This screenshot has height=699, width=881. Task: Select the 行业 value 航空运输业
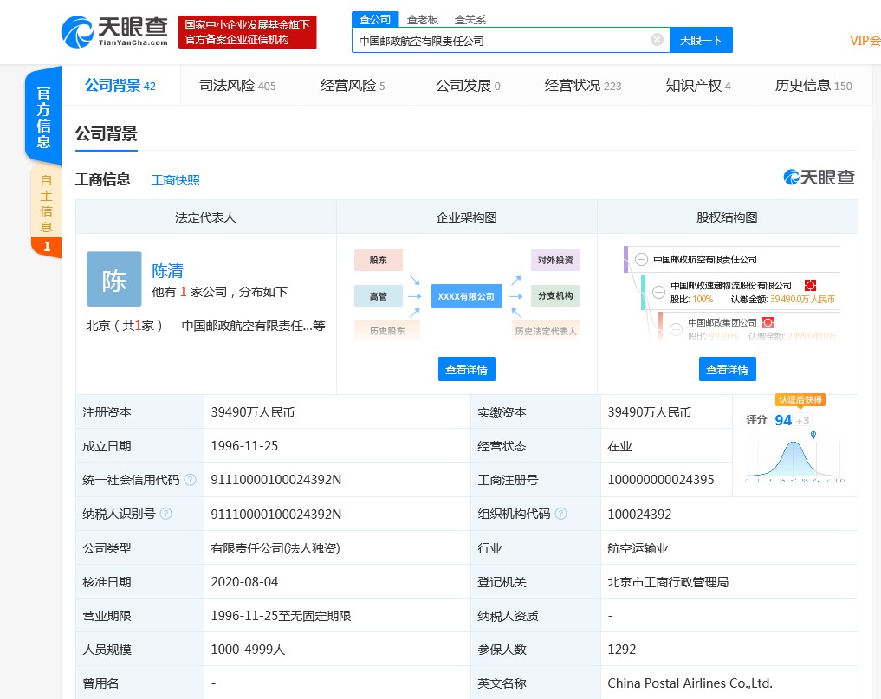pyautogui.click(x=638, y=548)
